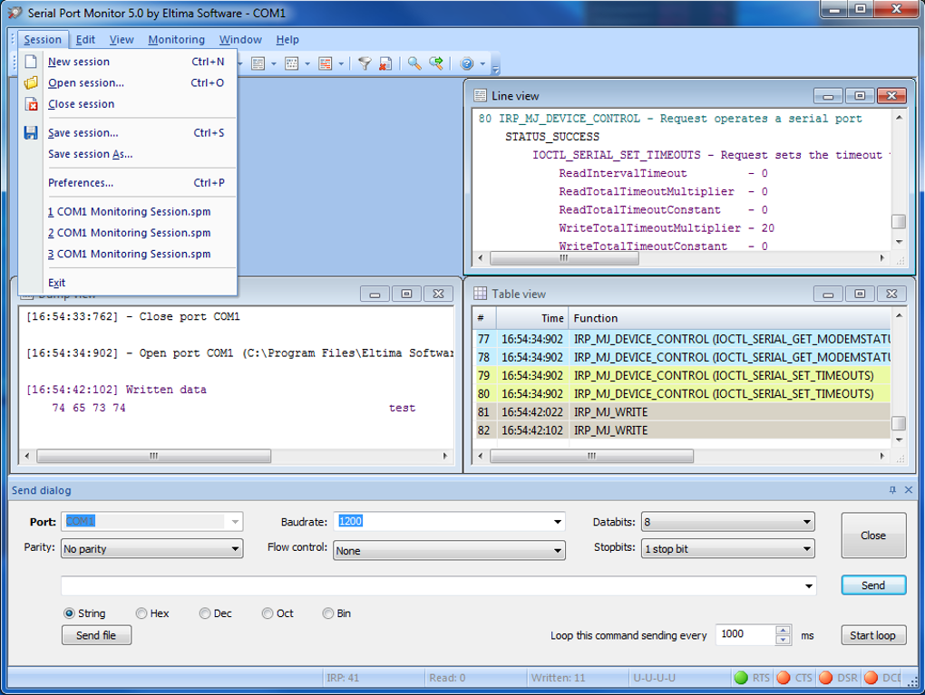Click the green RTS status indicator

click(x=741, y=678)
